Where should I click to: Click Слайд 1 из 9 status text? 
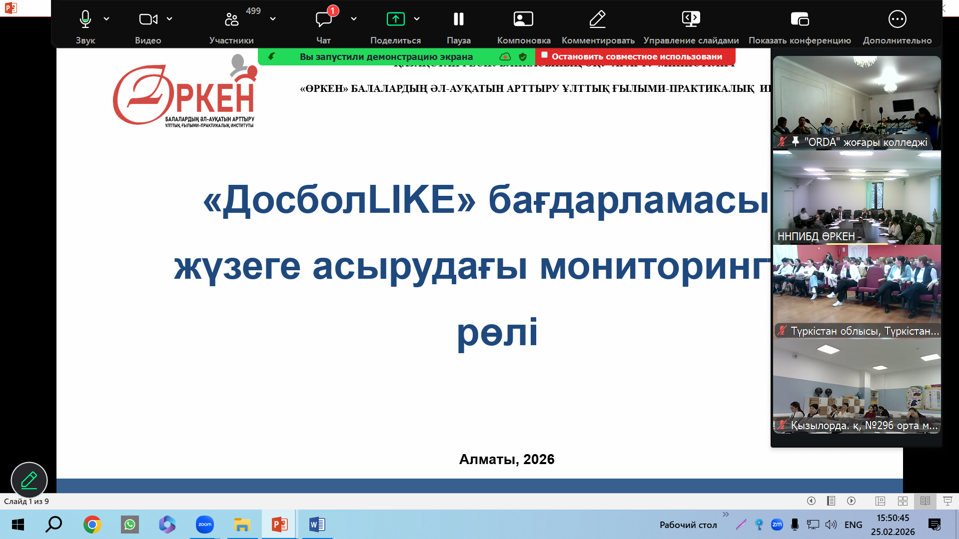click(x=26, y=501)
